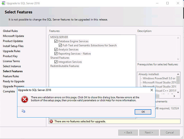Select Product Key step in sidebar
The image size is (184, 139).
point(10,56)
